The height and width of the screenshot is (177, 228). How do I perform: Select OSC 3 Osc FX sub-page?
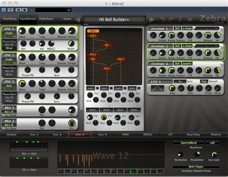[x=9, y=97]
